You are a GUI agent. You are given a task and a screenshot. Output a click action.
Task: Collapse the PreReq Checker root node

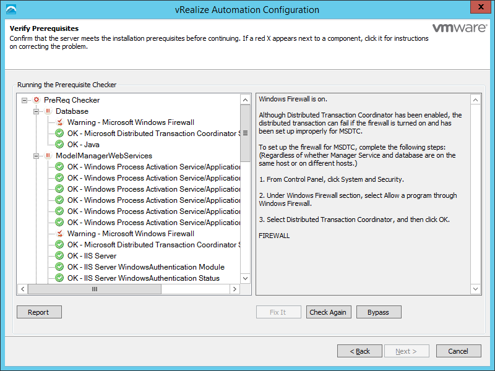(24, 100)
